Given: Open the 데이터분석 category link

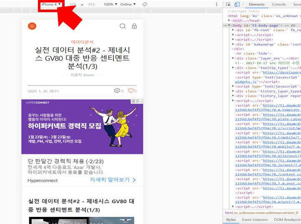Looking at the screenshot, I should [x=83, y=42].
